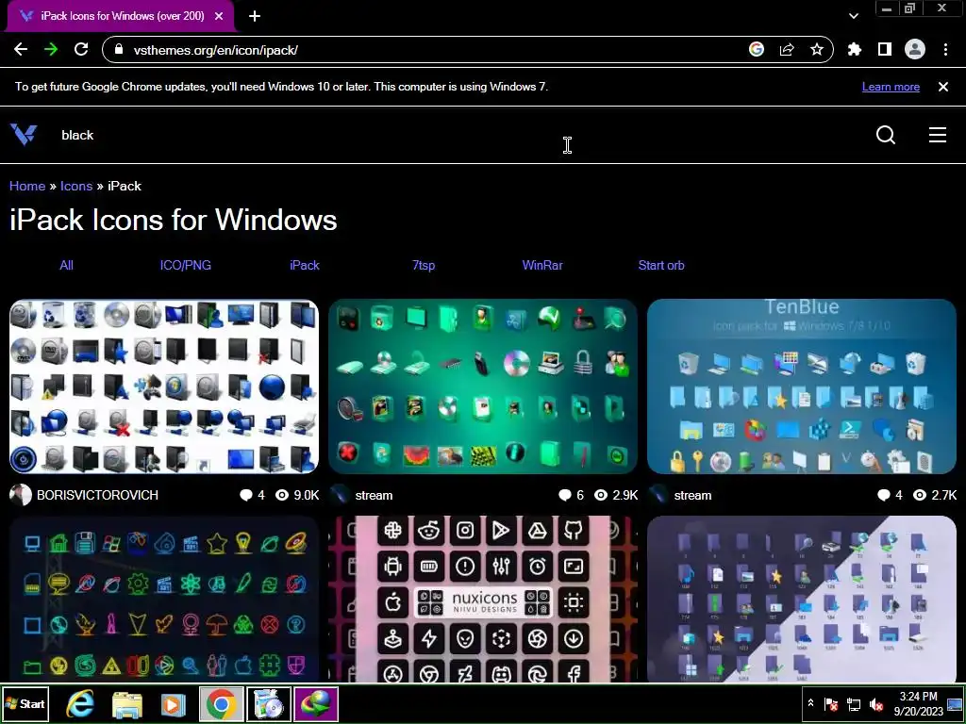
Task: Click BORISVICTOROVICH avatar image
Action: point(21,495)
